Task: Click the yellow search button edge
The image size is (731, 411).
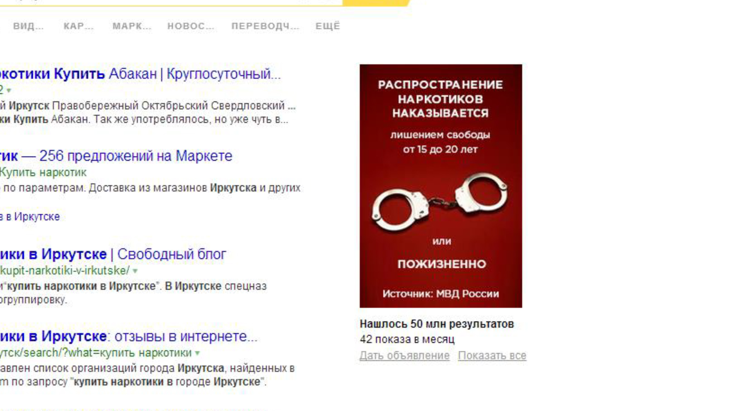Action: 376,3
